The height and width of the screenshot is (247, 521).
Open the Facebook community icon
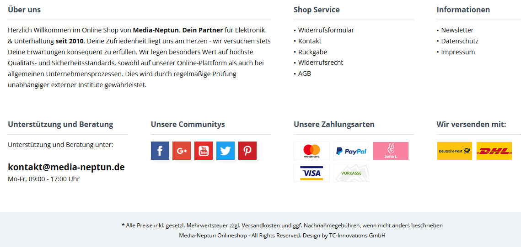tap(160, 151)
